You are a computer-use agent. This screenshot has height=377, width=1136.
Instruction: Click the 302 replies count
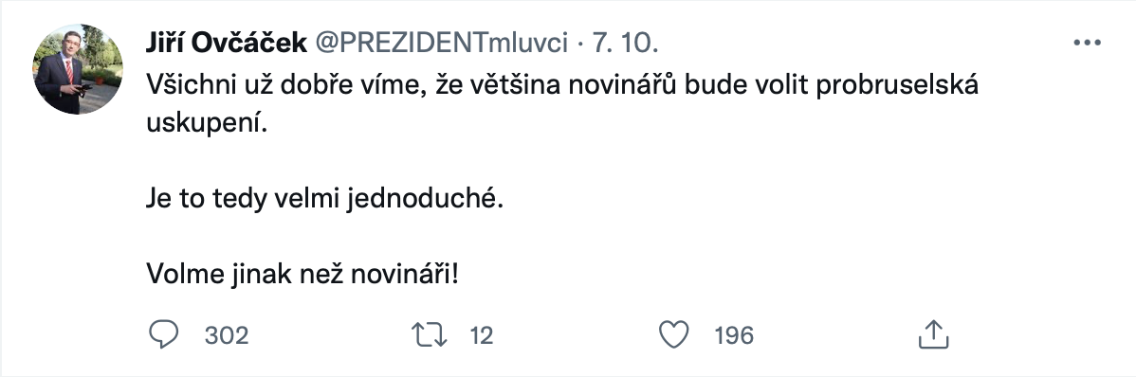[x=226, y=335]
